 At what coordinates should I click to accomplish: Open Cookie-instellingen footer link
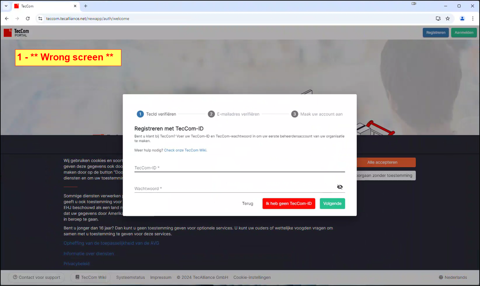(x=252, y=278)
